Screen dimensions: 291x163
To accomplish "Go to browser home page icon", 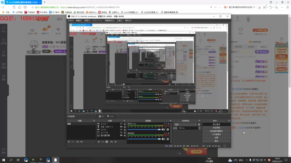I will 20,7.
